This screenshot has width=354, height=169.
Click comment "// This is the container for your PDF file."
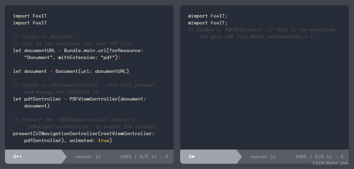pyautogui.click(x=74, y=44)
